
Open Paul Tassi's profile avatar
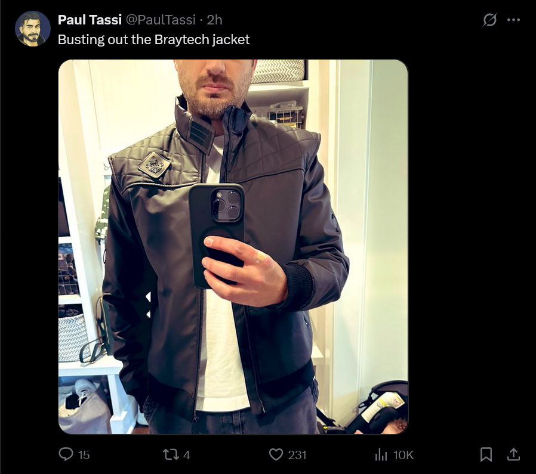coord(32,29)
